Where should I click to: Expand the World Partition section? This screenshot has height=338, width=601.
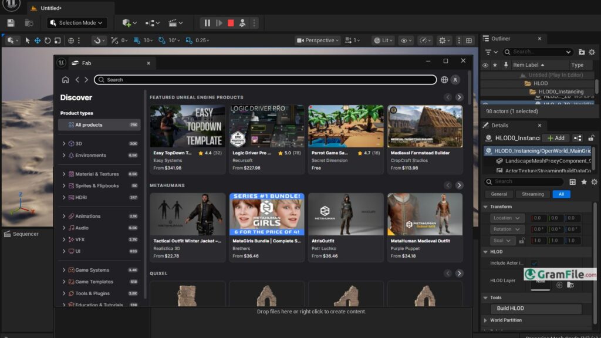coord(485,320)
